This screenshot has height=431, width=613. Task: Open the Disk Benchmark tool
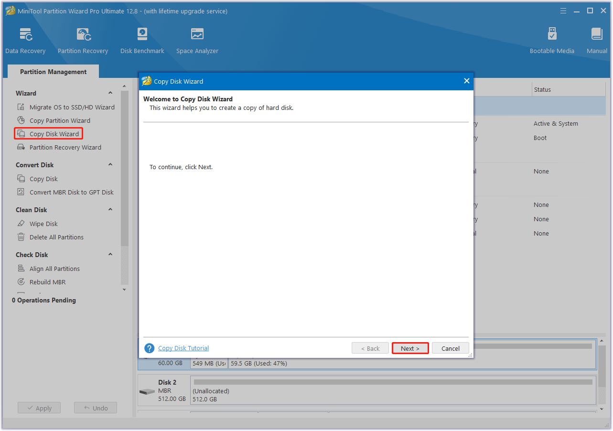point(142,41)
